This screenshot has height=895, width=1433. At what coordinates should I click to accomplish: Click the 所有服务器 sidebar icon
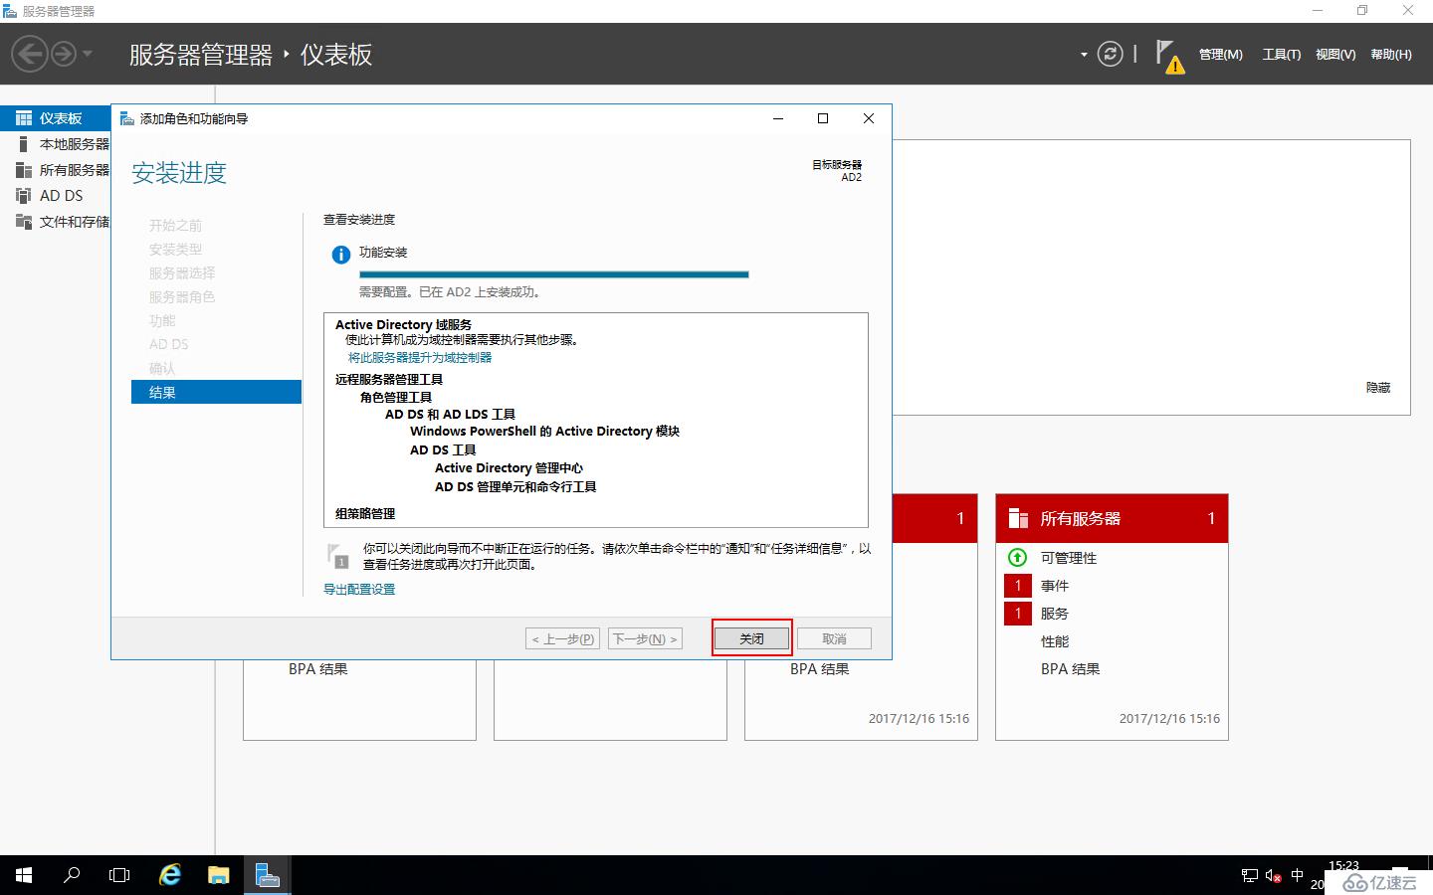(x=24, y=170)
